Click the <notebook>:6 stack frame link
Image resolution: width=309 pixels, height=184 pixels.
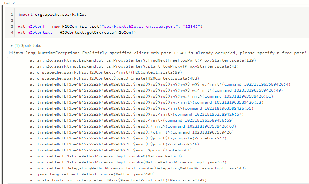pyautogui.click(x=188, y=145)
